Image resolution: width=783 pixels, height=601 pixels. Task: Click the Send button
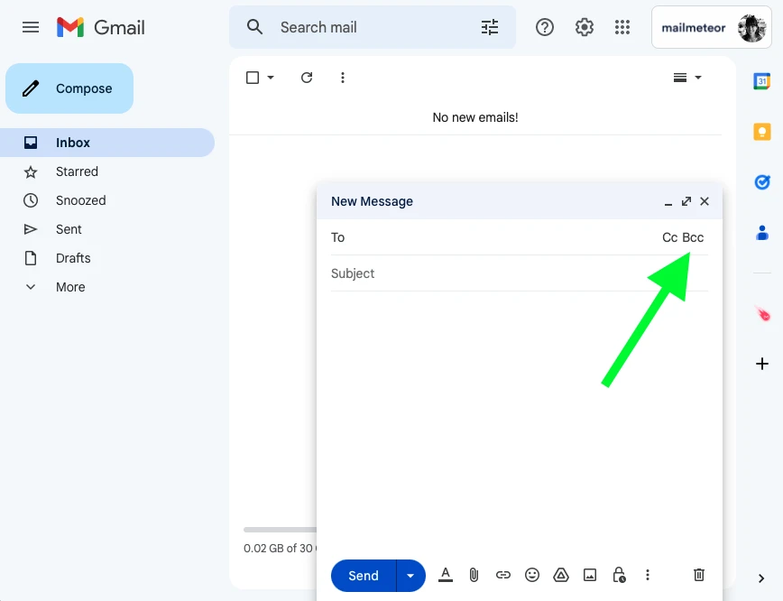coord(364,576)
